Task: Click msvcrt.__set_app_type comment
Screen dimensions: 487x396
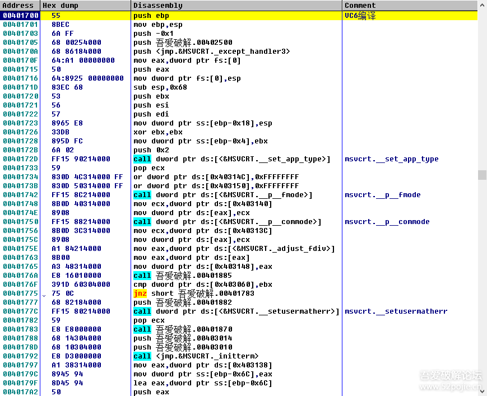Action: pos(392,159)
